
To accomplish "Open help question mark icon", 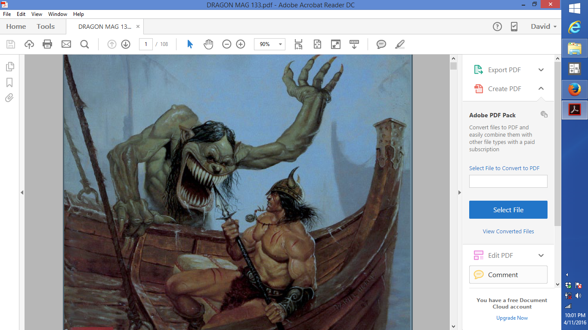I will point(497,27).
